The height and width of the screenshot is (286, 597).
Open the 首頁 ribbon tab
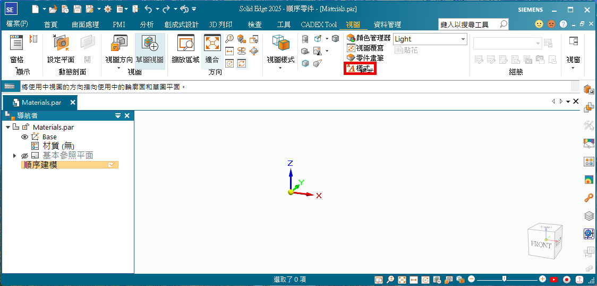(x=50, y=25)
